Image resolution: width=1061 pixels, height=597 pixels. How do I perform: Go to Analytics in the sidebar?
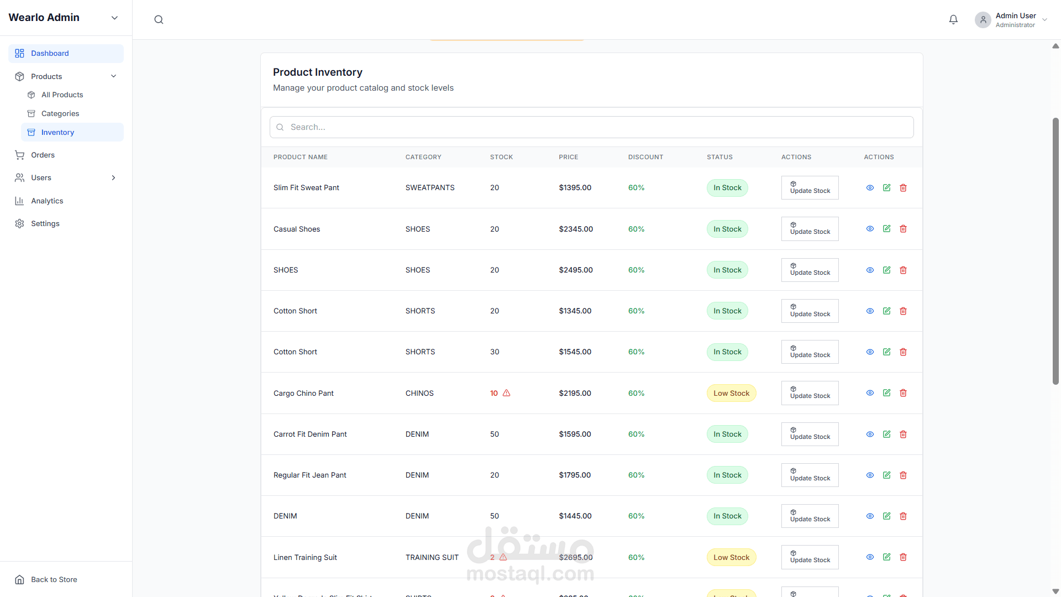[47, 201]
